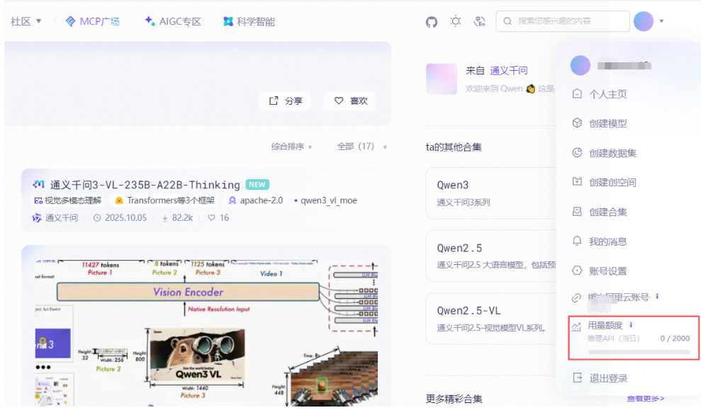This screenshot has height=415, width=701.
Task: Open the 全部 (17) filter dropdown
Action: [361, 147]
